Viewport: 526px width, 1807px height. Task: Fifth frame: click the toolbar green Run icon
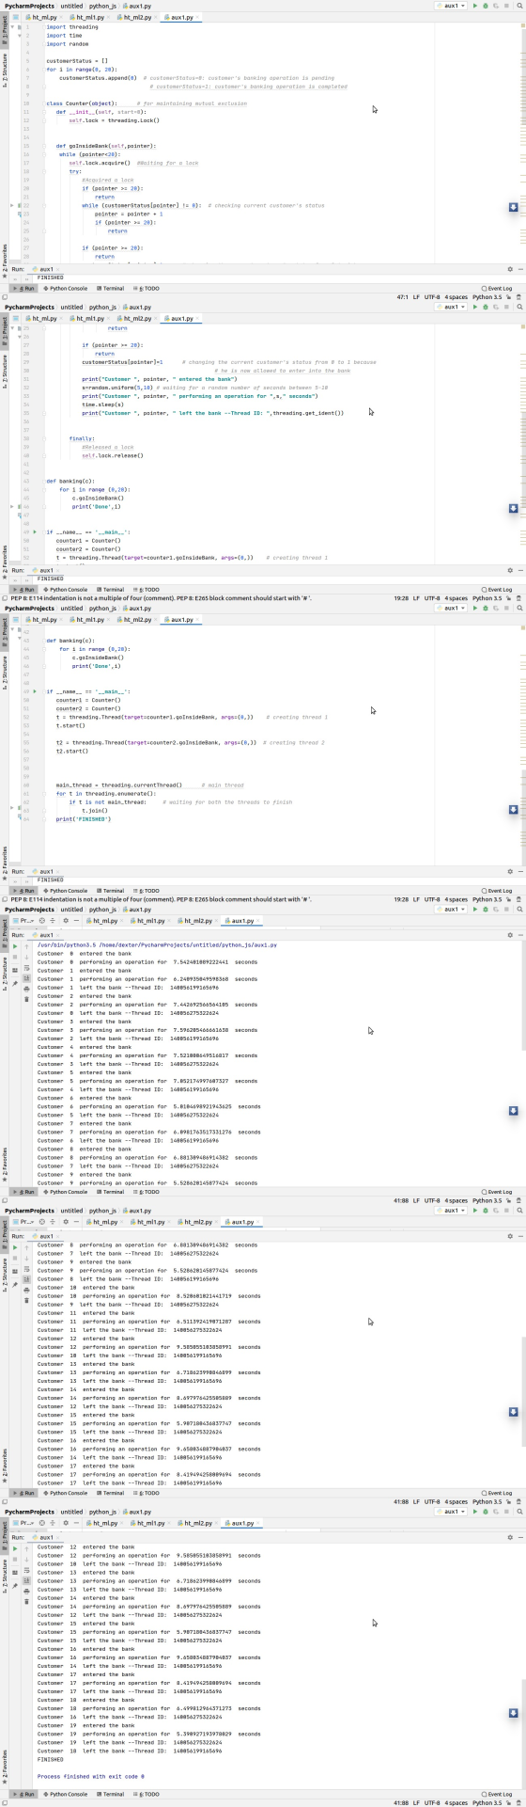tap(475, 1210)
